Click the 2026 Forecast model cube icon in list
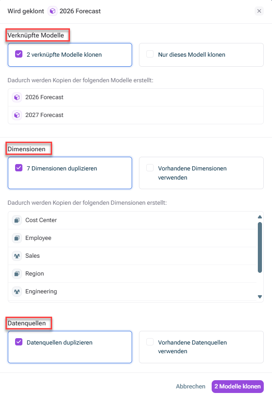 tap(17, 97)
